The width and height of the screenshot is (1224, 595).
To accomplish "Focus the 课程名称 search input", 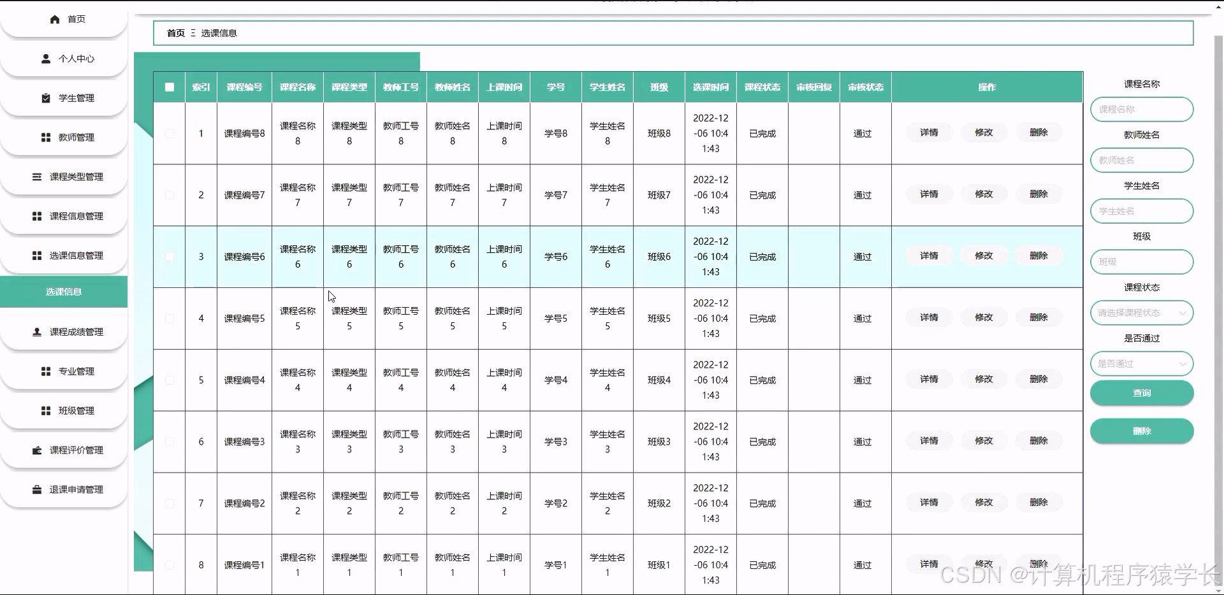I will pos(1142,110).
